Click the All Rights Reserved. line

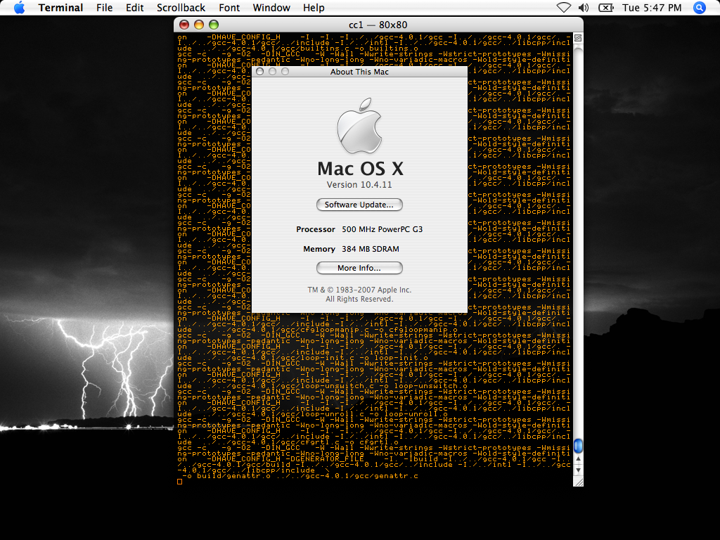click(359, 299)
